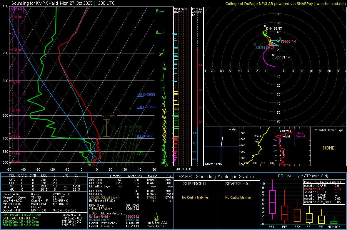The height and width of the screenshot is (230, 347).
Task: Click the maxT = 65F value
Action: click(39, 204)
